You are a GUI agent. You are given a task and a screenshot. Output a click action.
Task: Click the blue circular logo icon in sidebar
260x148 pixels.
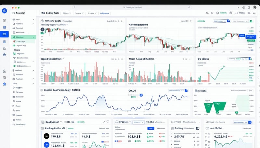5,11
